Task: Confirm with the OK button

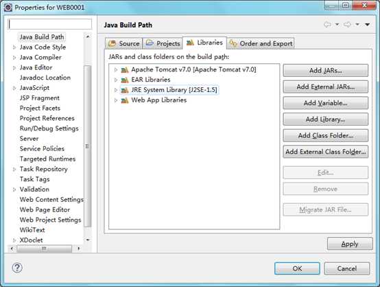Action: coord(297,268)
